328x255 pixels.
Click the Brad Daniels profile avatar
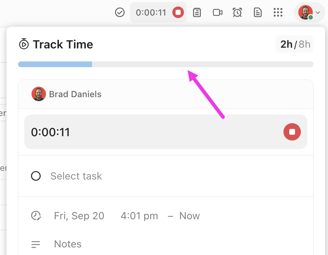(x=38, y=94)
